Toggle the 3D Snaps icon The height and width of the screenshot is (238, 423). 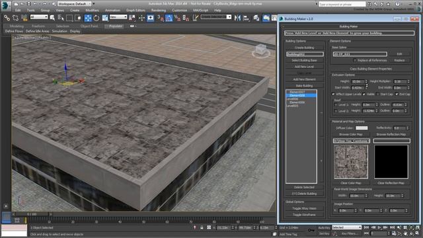tap(160, 18)
